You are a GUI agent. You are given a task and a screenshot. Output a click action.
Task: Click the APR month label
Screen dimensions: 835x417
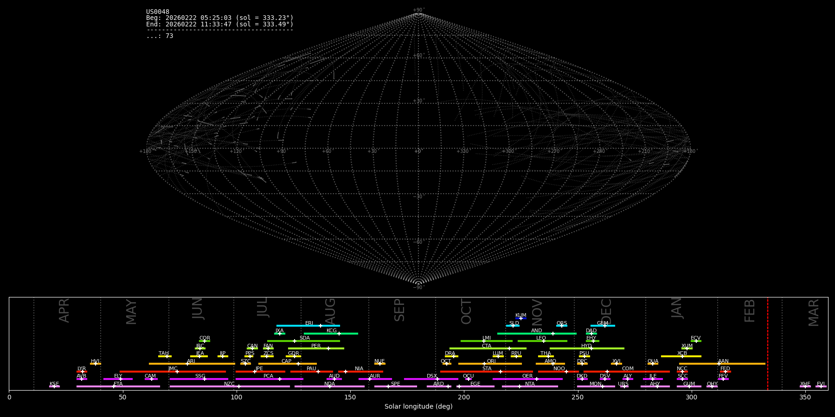coord(64,310)
